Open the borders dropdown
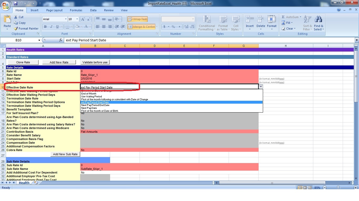The height and width of the screenshot is (201, 359). coord(72,27)
